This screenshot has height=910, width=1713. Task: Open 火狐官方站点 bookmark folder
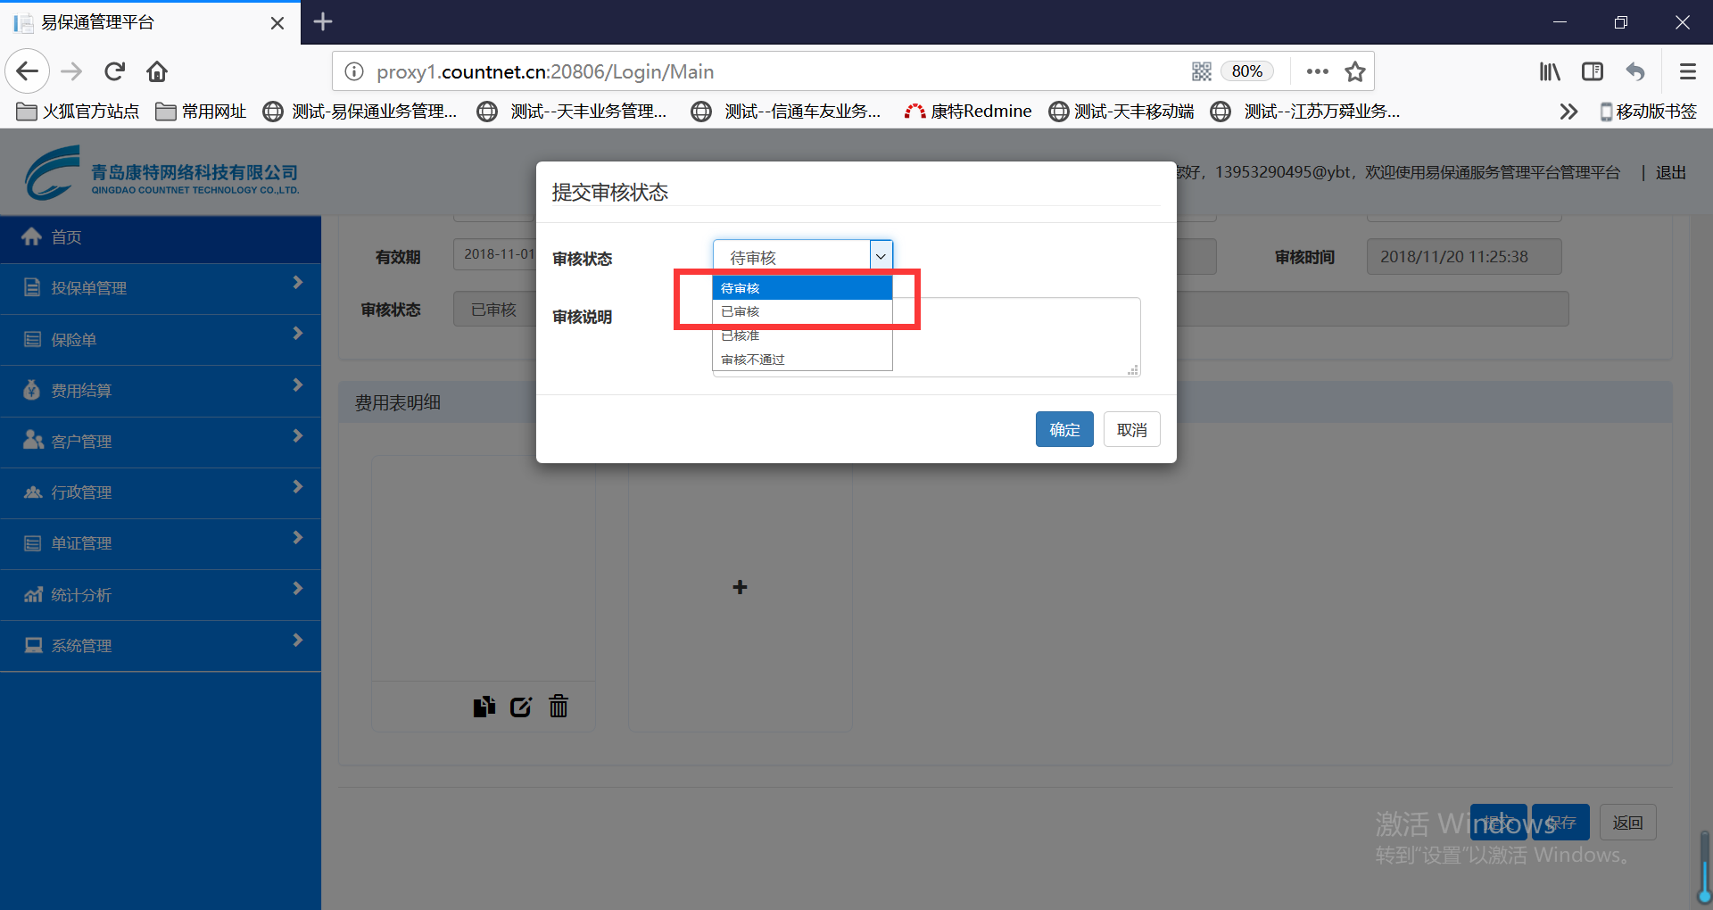tap(79, 112)
